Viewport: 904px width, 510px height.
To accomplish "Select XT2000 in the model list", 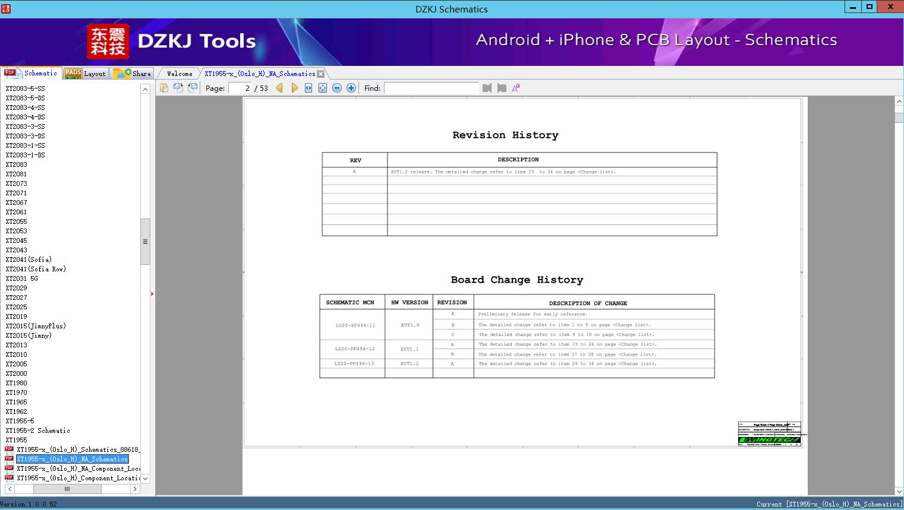I will click(17, 373).
